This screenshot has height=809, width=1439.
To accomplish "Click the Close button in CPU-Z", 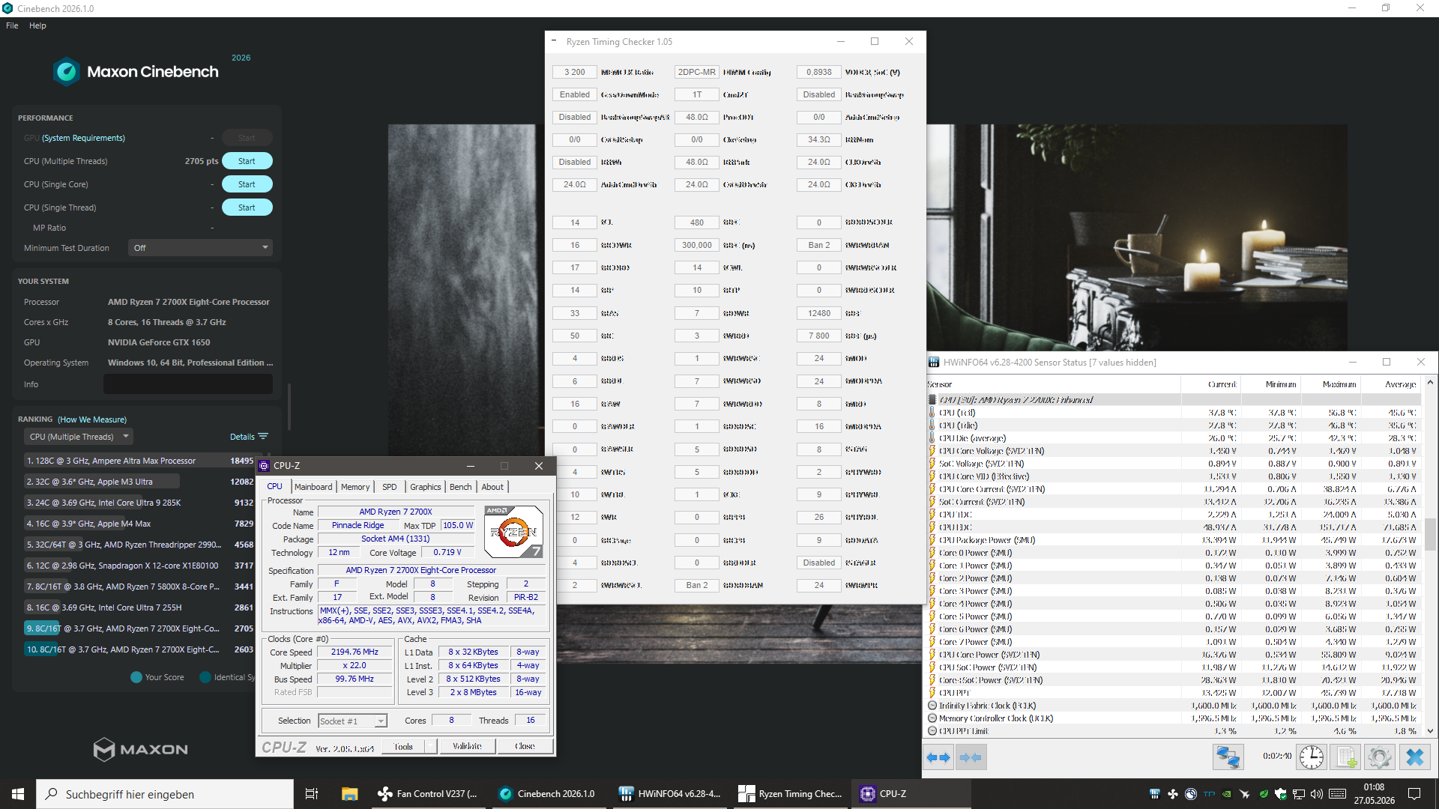I will click(x=525, y=746).
